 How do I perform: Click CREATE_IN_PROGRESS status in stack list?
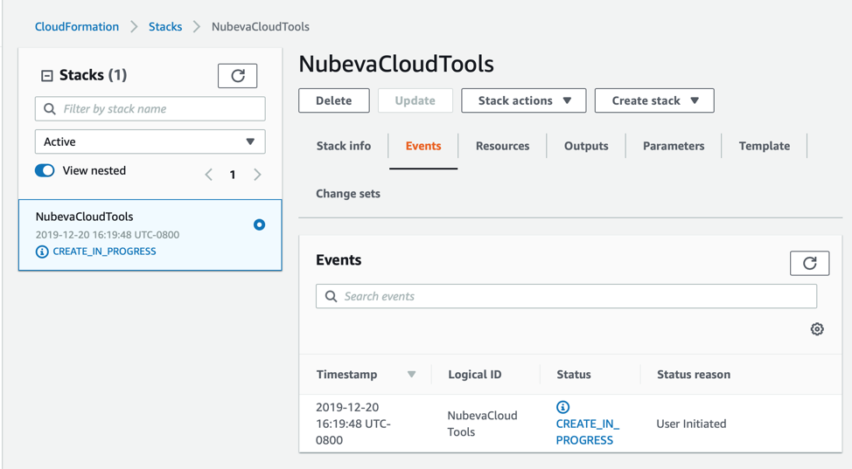[104, 252]
